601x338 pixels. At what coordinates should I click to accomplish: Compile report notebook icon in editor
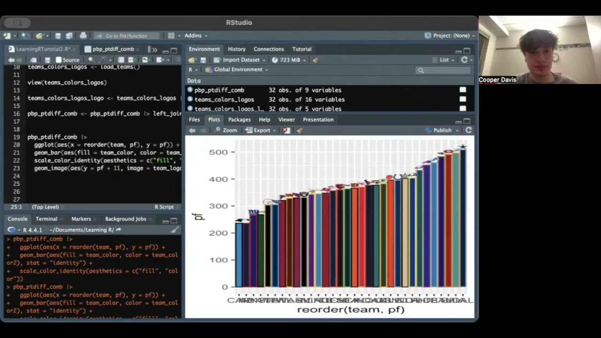(x=121, y=60)
